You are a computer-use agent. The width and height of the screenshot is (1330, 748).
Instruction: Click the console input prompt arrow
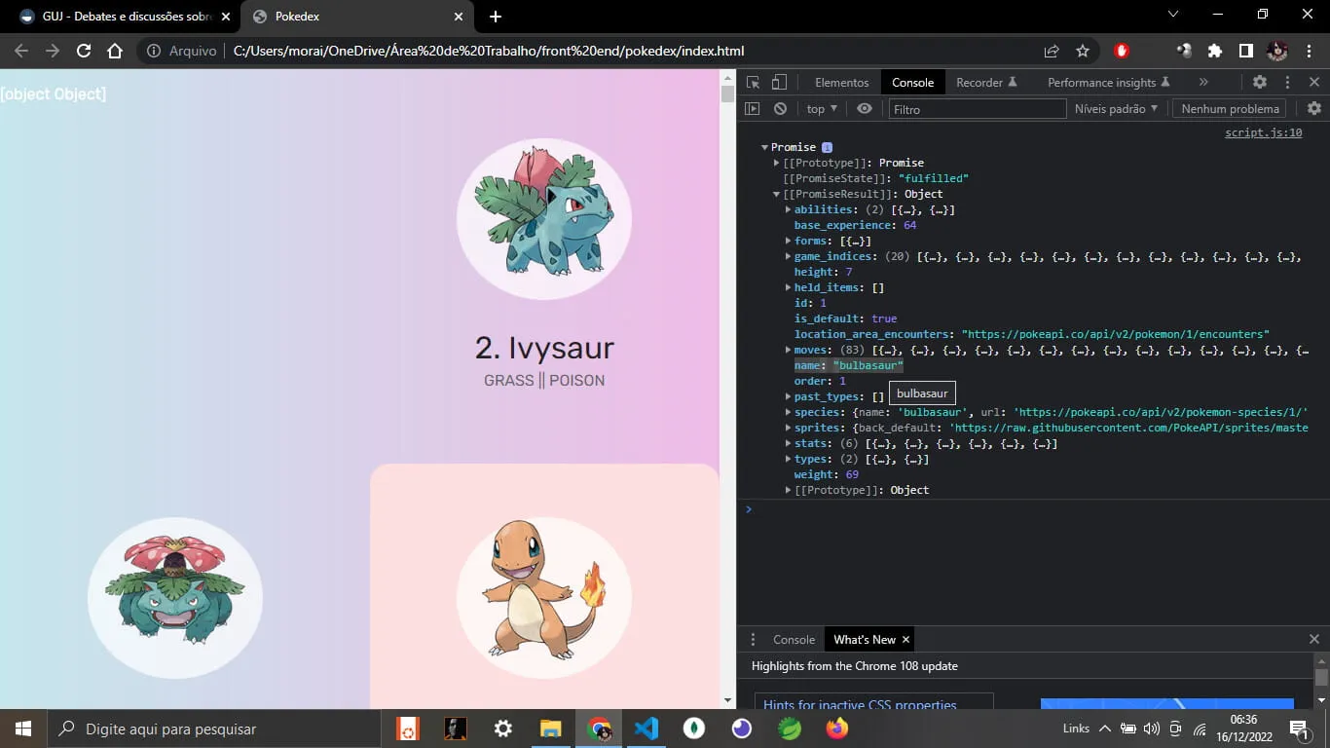749,509
